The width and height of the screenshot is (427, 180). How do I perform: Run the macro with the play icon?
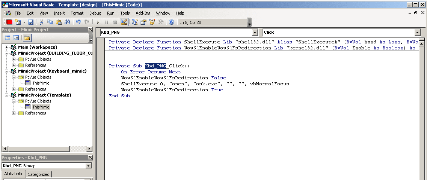tap(98, 22)
